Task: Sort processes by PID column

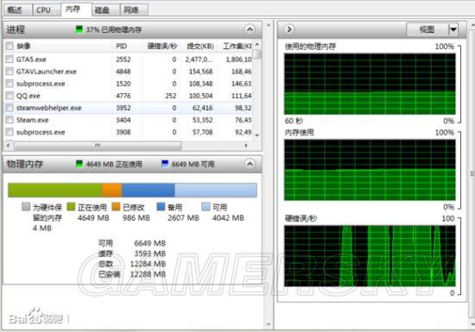Action: coord(122,46)
